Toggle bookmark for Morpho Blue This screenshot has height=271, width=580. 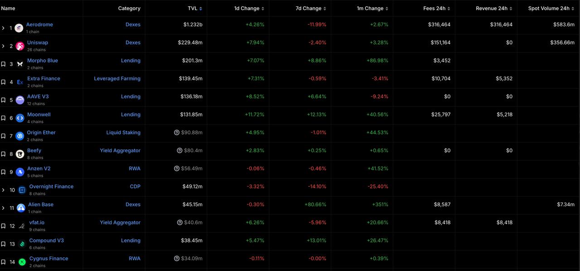click(3, 64)
